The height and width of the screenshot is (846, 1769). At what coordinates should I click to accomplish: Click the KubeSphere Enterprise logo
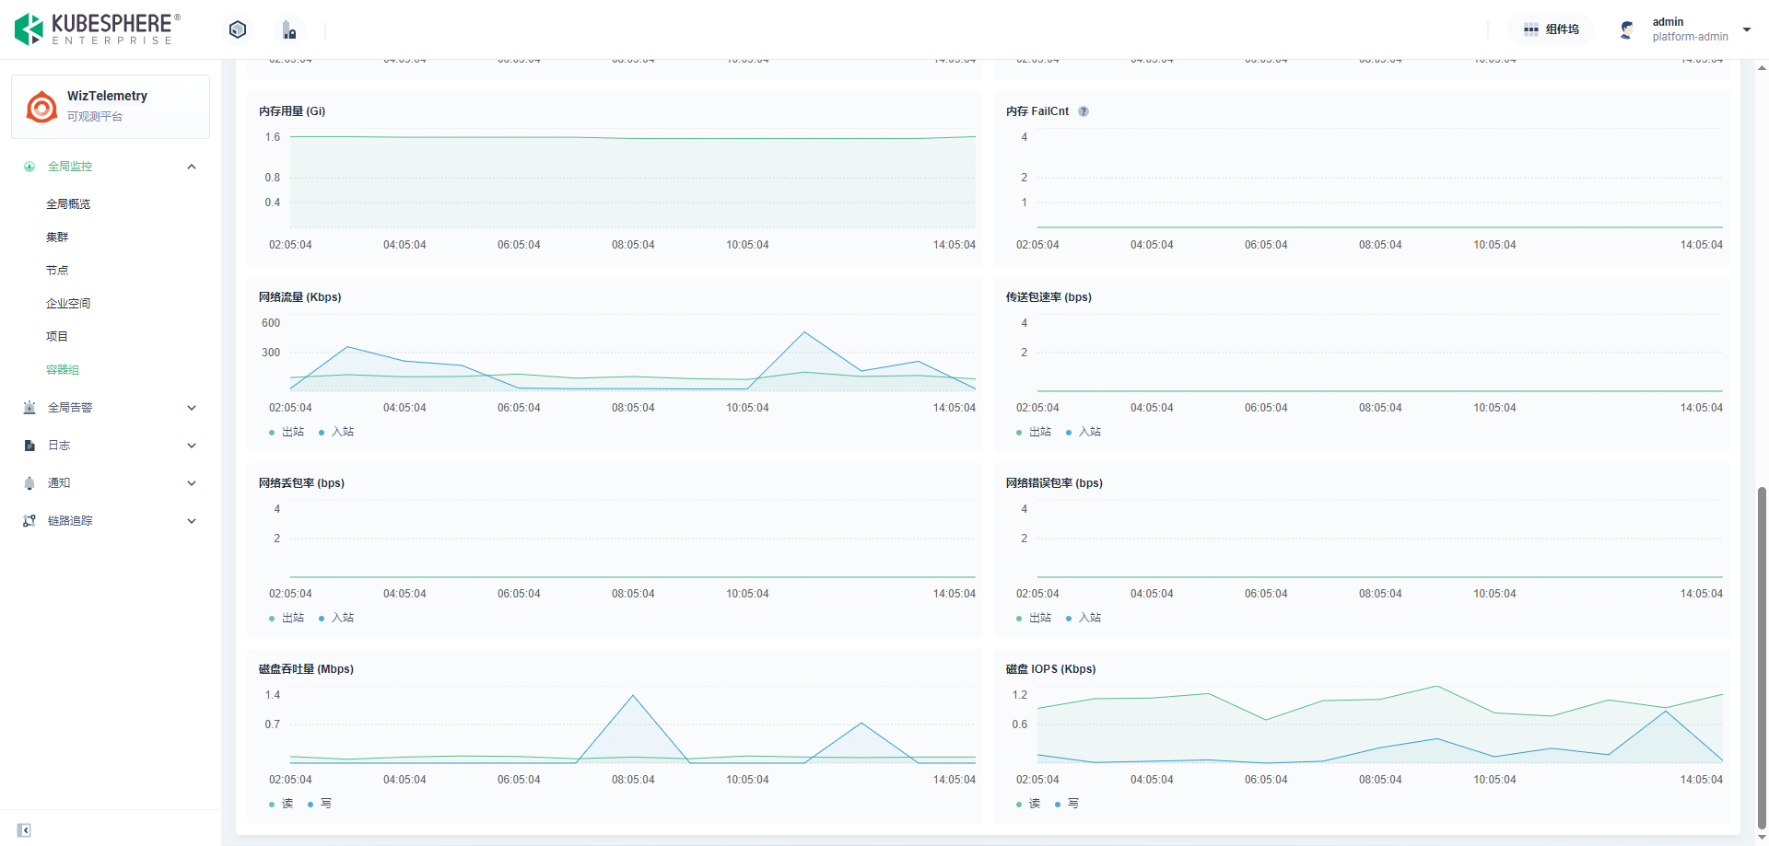(97, 29)
